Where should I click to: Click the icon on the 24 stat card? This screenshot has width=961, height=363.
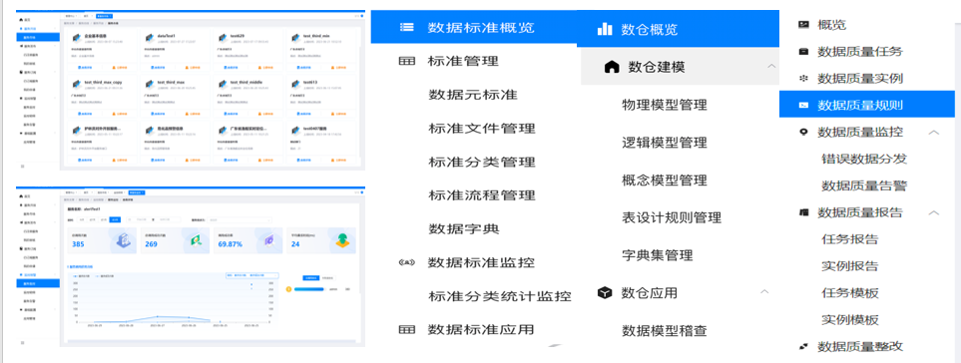tap(342, 241)
